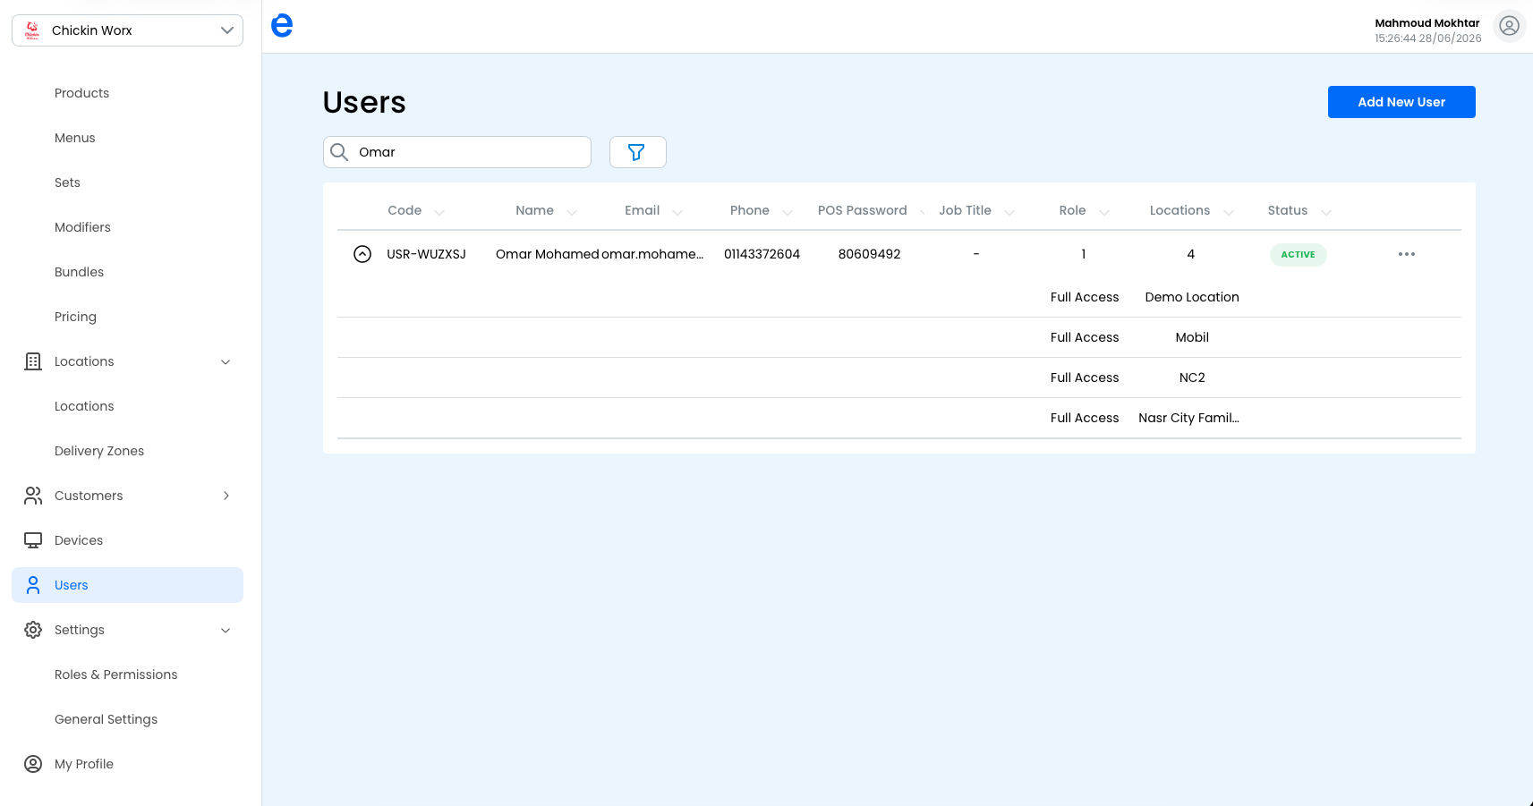Open the Chickin Worx brand dropdown
This screenshot has height=806, width=1533.
coord(127,30)
